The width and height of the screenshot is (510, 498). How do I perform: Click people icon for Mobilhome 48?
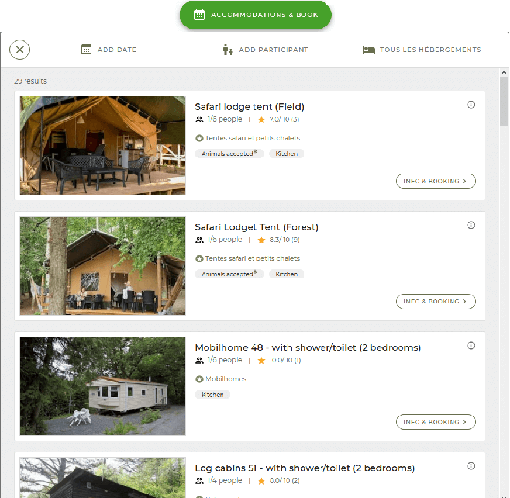point(199,361)
